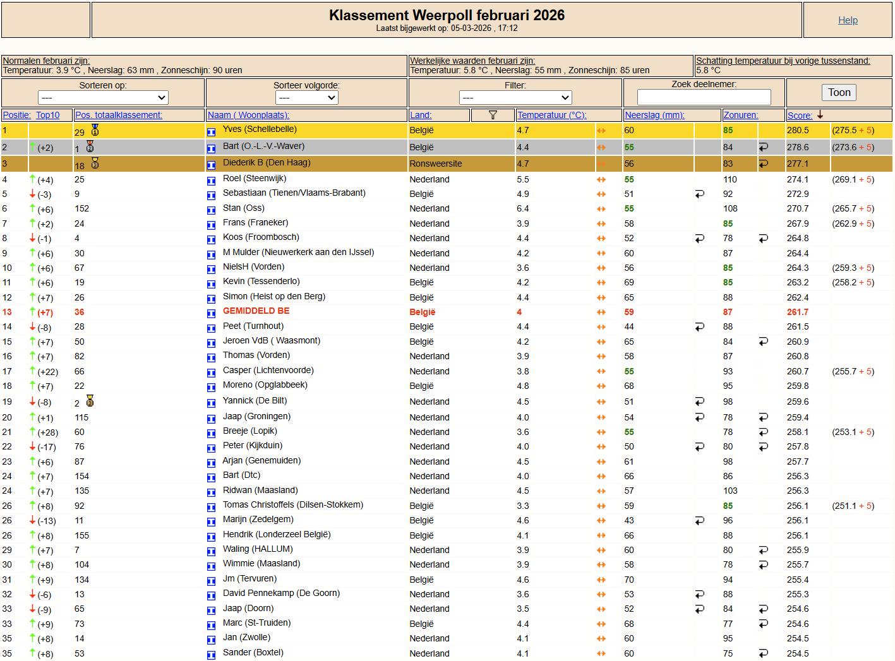Viewport: 895px width, 661px height.
Task: Sort by Neerslag (mm) column header
Action: click(x=654, y=115)
